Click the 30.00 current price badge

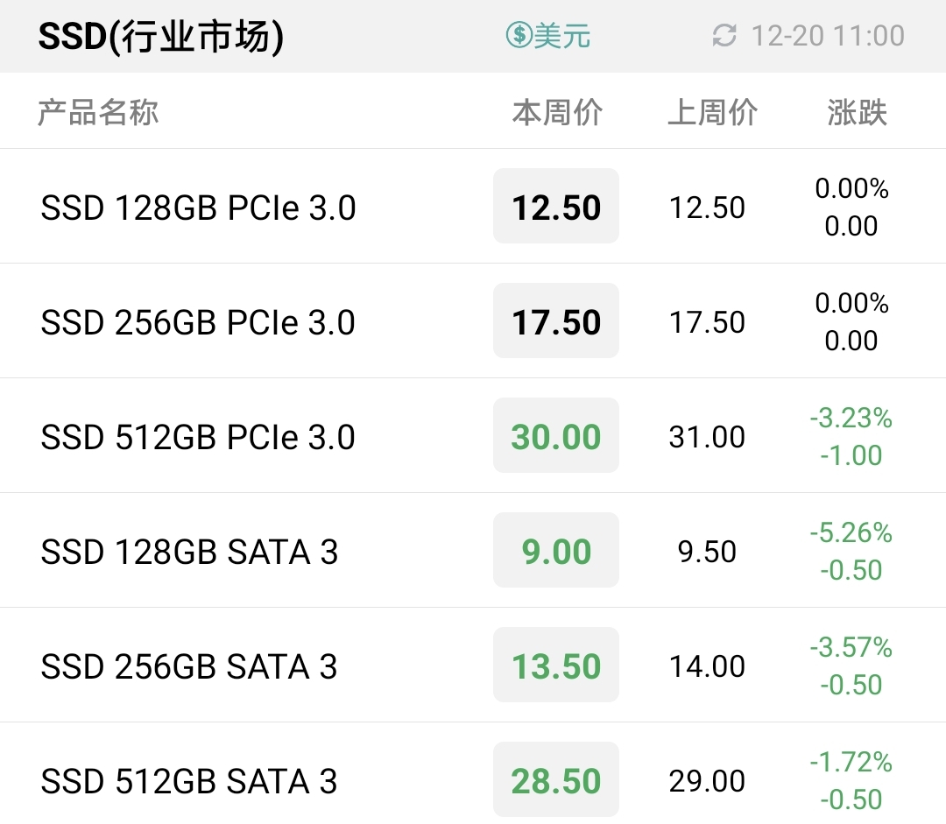[x=556, y=435]
